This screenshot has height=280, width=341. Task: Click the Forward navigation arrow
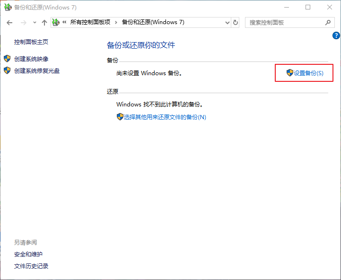(23, 23)
